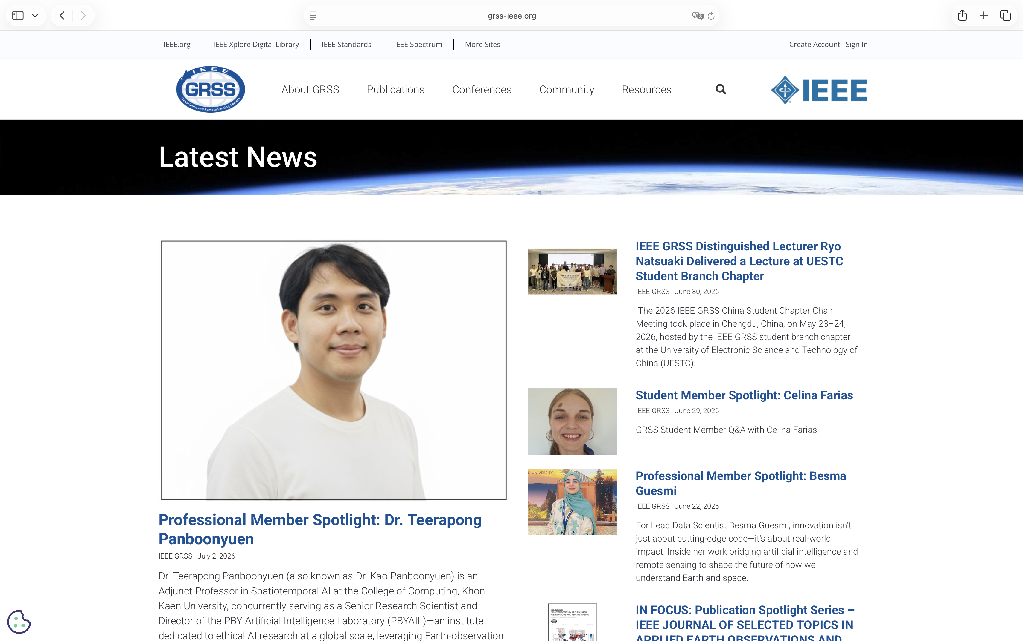This screenshot has height=641, width=1023.
Task: Go forward to the next page
Action: point(83,16)
